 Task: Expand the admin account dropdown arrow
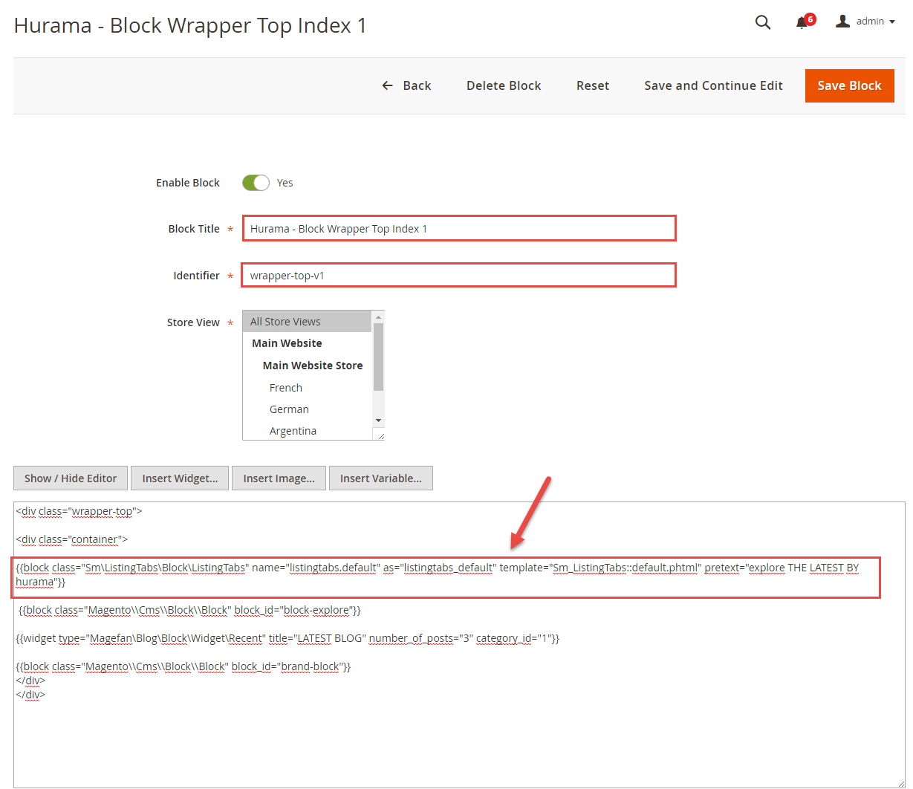[891, 22]
